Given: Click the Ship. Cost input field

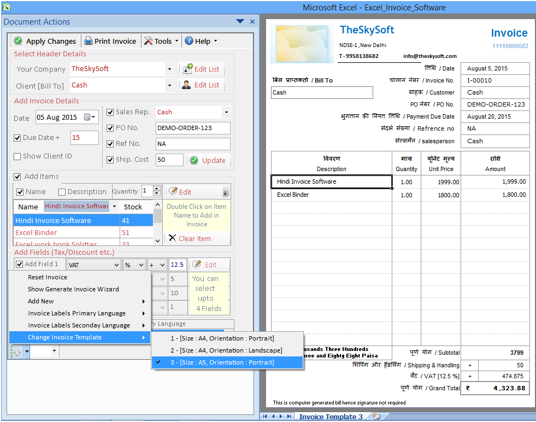Looking at the screenshot, I should click(169, 160).
